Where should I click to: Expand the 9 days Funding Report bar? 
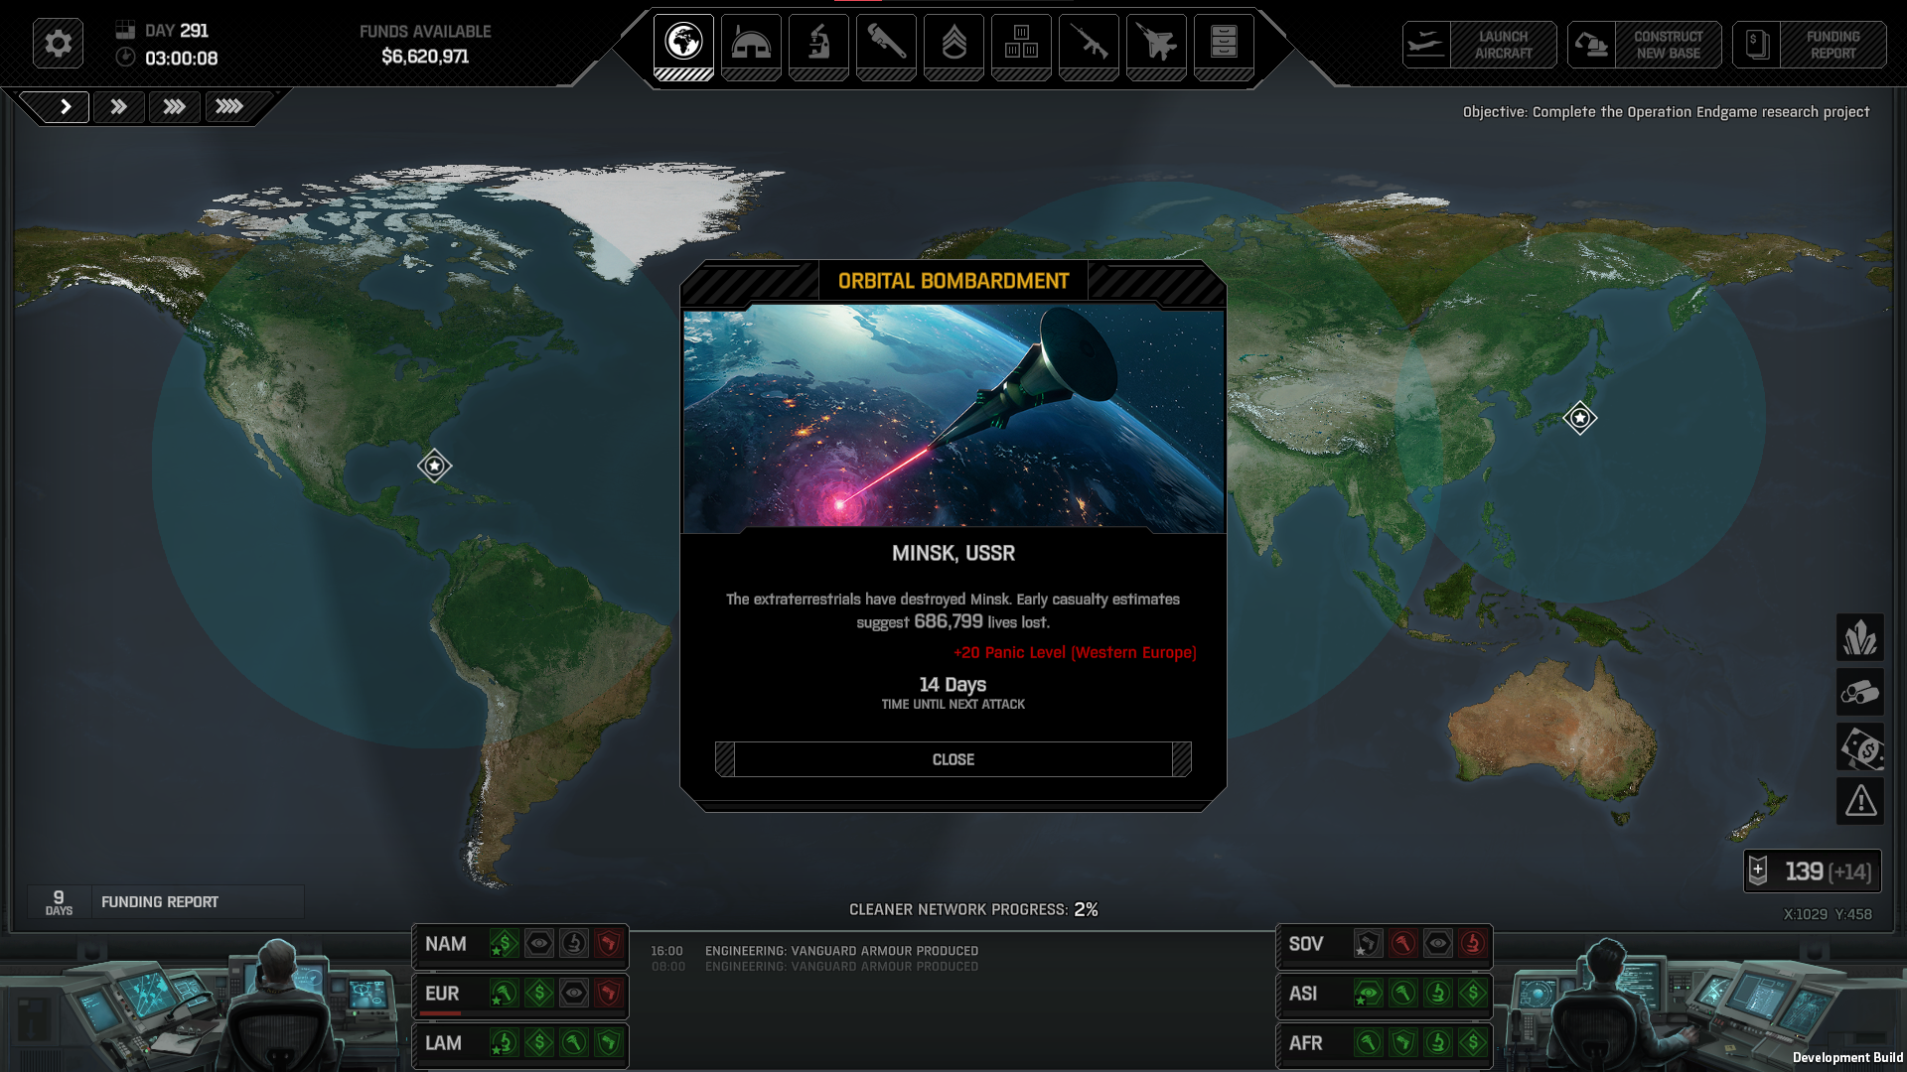tap(166, 902)
